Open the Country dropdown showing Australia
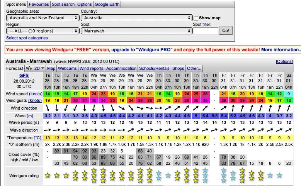 pos(137,18)
